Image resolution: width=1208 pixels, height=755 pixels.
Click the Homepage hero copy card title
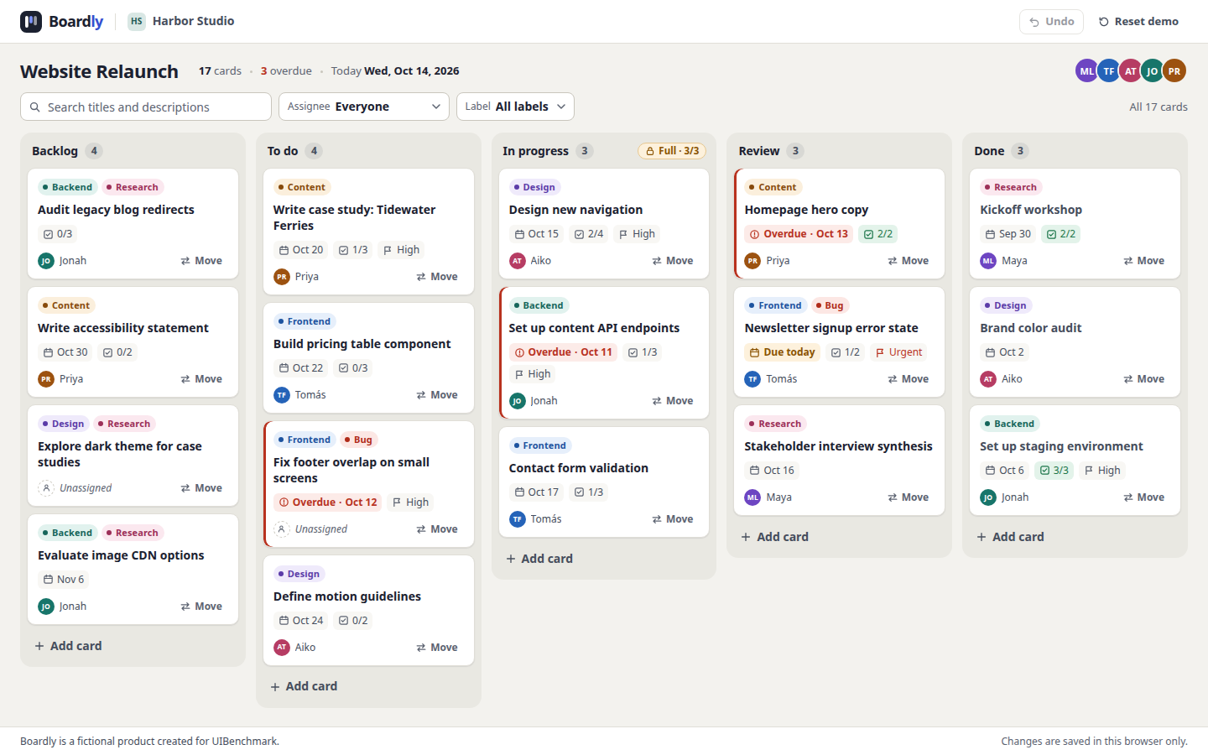coord(806,210)
